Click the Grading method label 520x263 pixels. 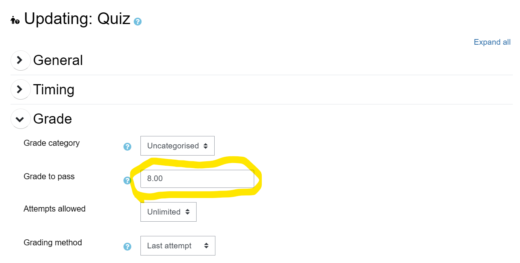tap(53, 242)
